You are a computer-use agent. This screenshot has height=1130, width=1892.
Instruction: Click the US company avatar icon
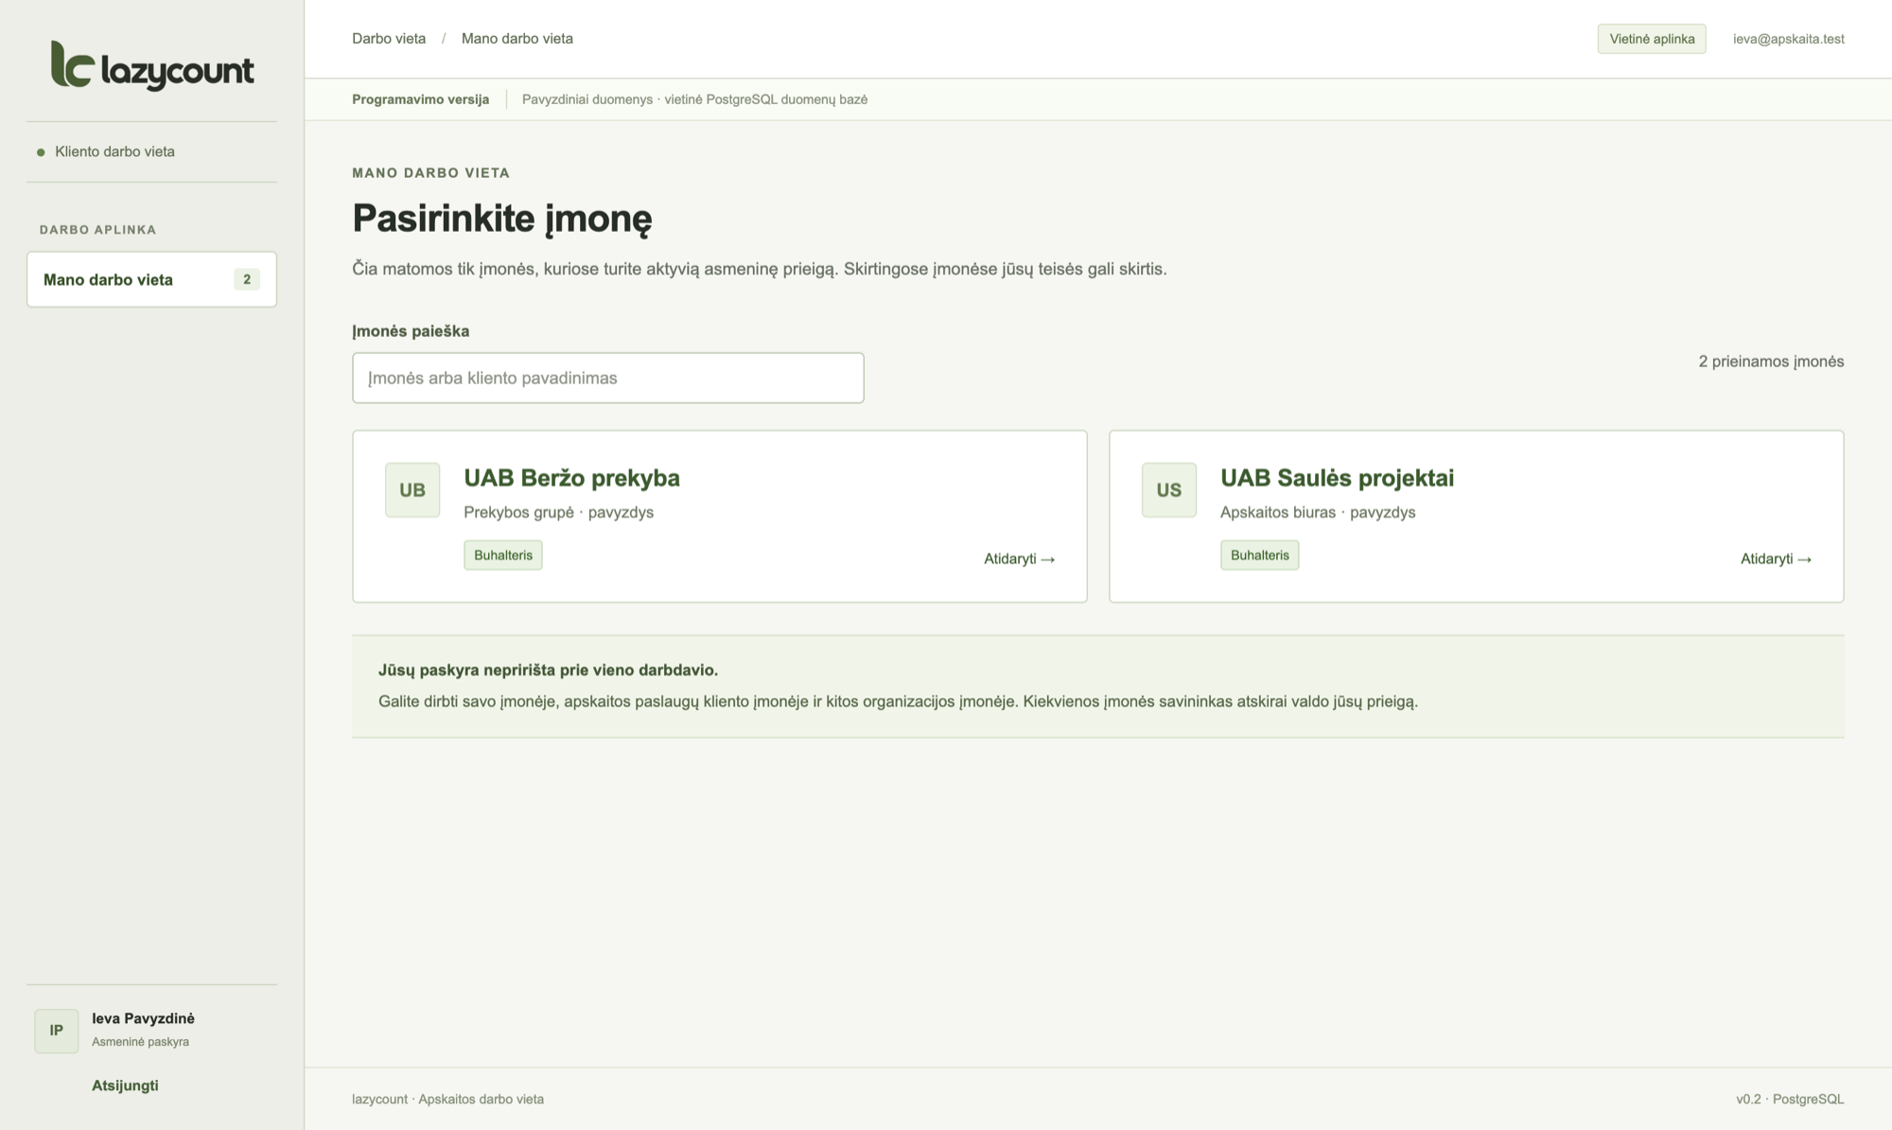point(1169,489)
